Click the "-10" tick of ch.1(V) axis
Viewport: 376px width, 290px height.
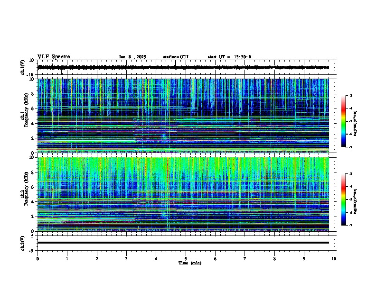click(31, 75)
